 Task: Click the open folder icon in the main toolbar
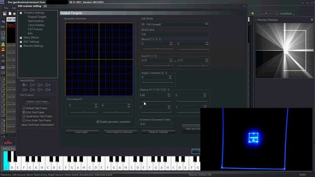(x=4, y=14)
